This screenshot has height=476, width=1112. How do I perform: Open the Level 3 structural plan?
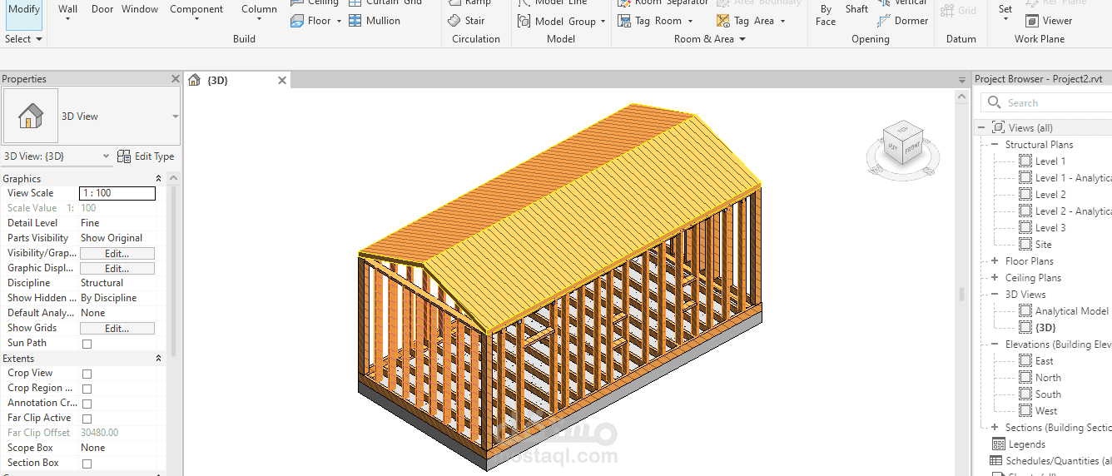[1050, 228]
